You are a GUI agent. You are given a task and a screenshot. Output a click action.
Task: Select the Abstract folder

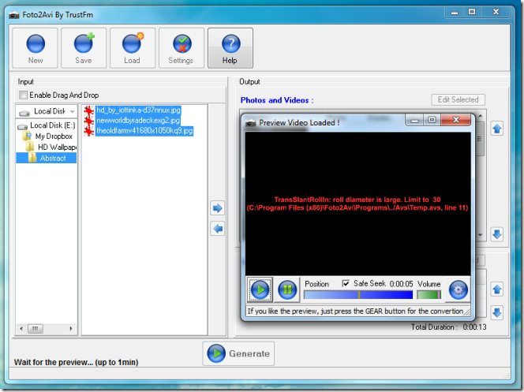click(x=47, y=158)
